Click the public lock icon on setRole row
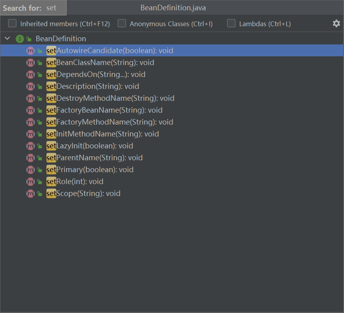Image resolution: width=344 pixels, height=313 pixels. (x=40, y=182)
